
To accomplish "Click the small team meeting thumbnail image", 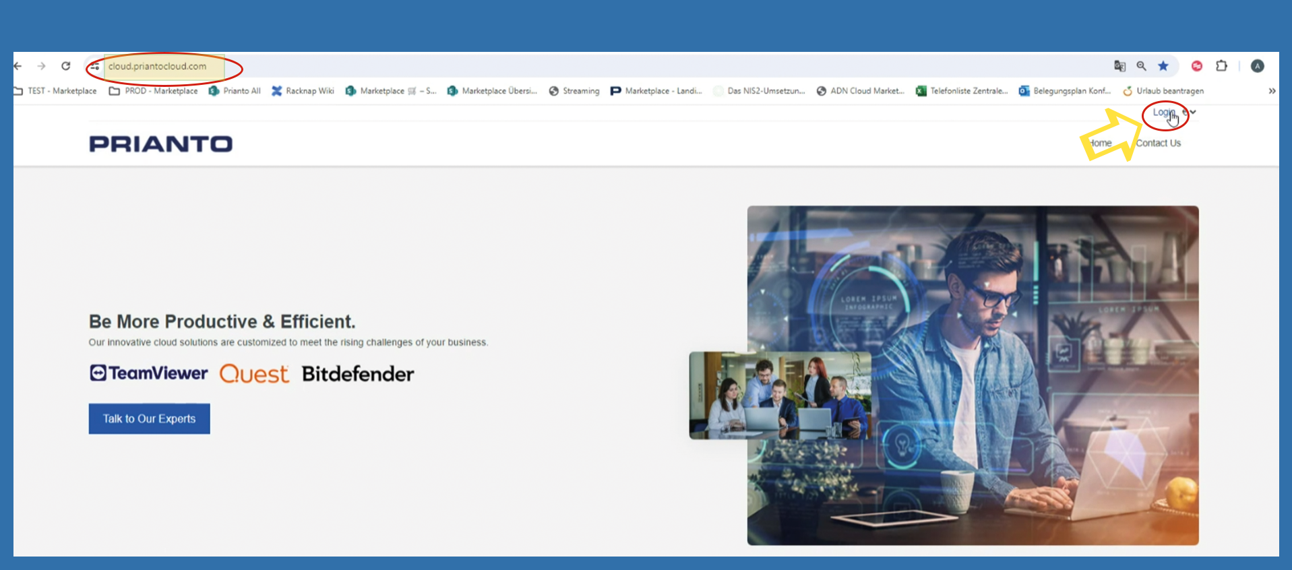I will click(780, 395).
